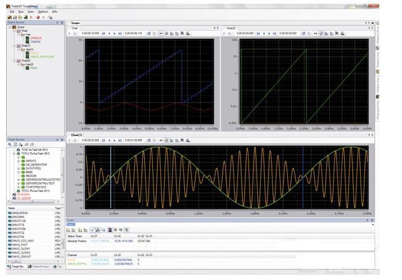
Task: Switch to the Channel Acquisition bottom tab
Action: [x=39, y=266]
